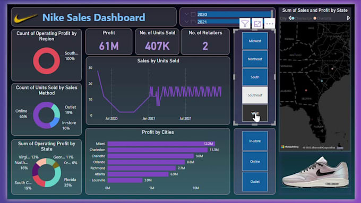Filter by the Online sales method button
The image size is (361, 203).
tap(255, 161)
